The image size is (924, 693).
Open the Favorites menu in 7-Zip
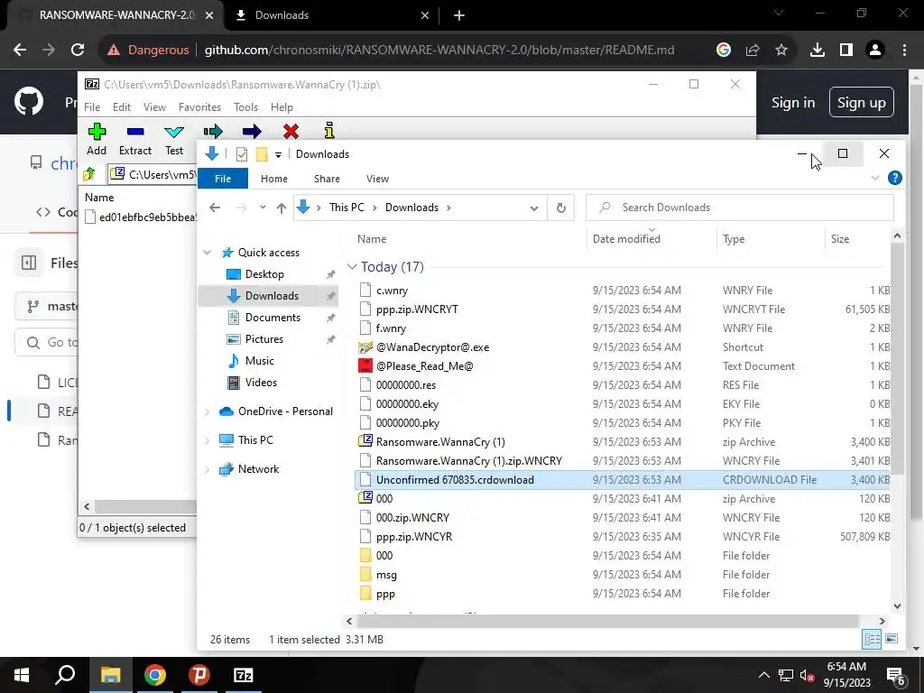(199, 107)
